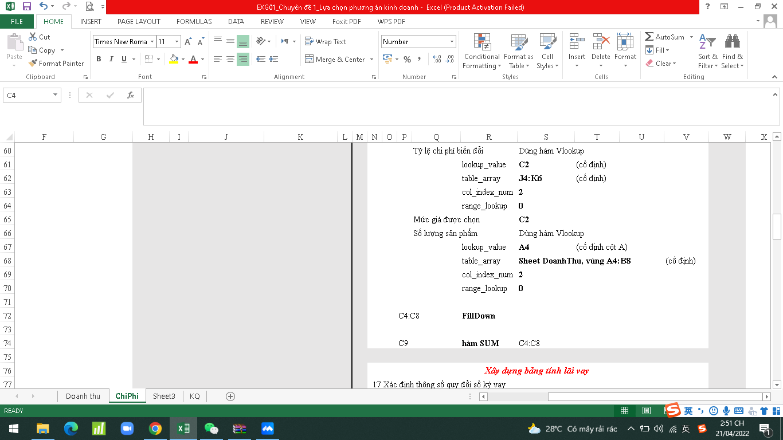Toggle Wrap Text
The width and height of the screenshot is (783, 440).
[x=326, y=42]
